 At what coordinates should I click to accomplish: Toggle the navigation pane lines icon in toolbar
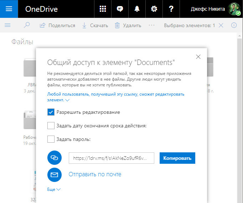tap(7, 25)
